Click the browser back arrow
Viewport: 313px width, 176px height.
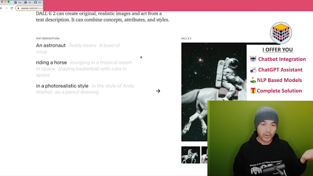1,8
